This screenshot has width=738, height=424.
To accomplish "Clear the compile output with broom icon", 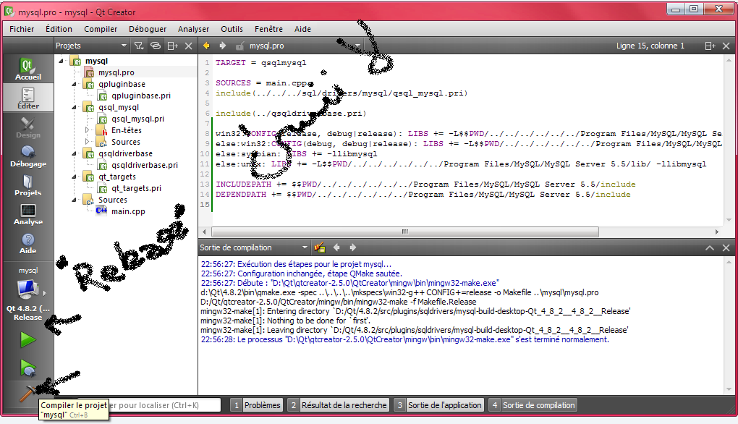I will (320, 247).
